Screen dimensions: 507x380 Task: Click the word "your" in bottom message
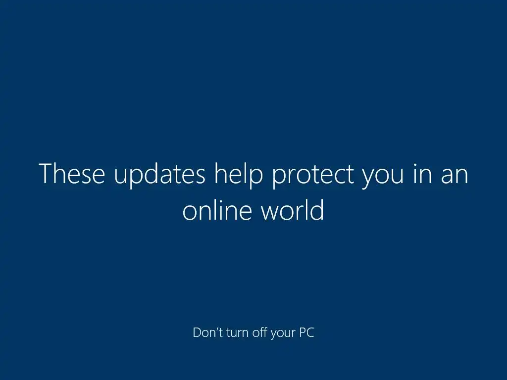(x=283, y=334)
